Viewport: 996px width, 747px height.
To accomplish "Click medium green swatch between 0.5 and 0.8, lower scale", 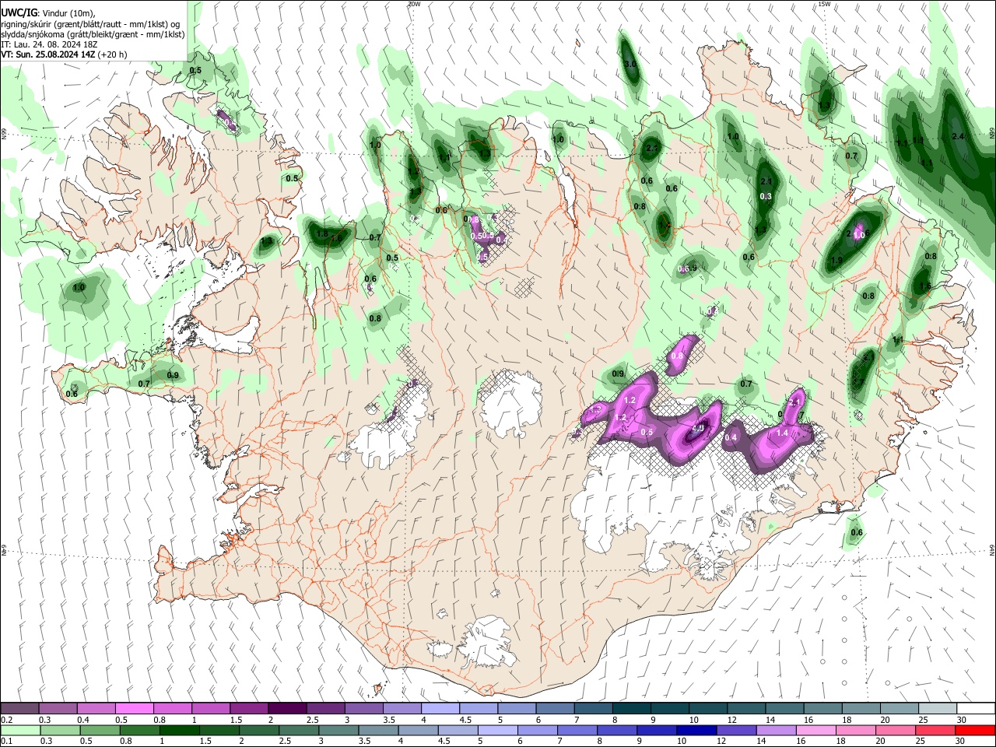I will pos(100,730).
